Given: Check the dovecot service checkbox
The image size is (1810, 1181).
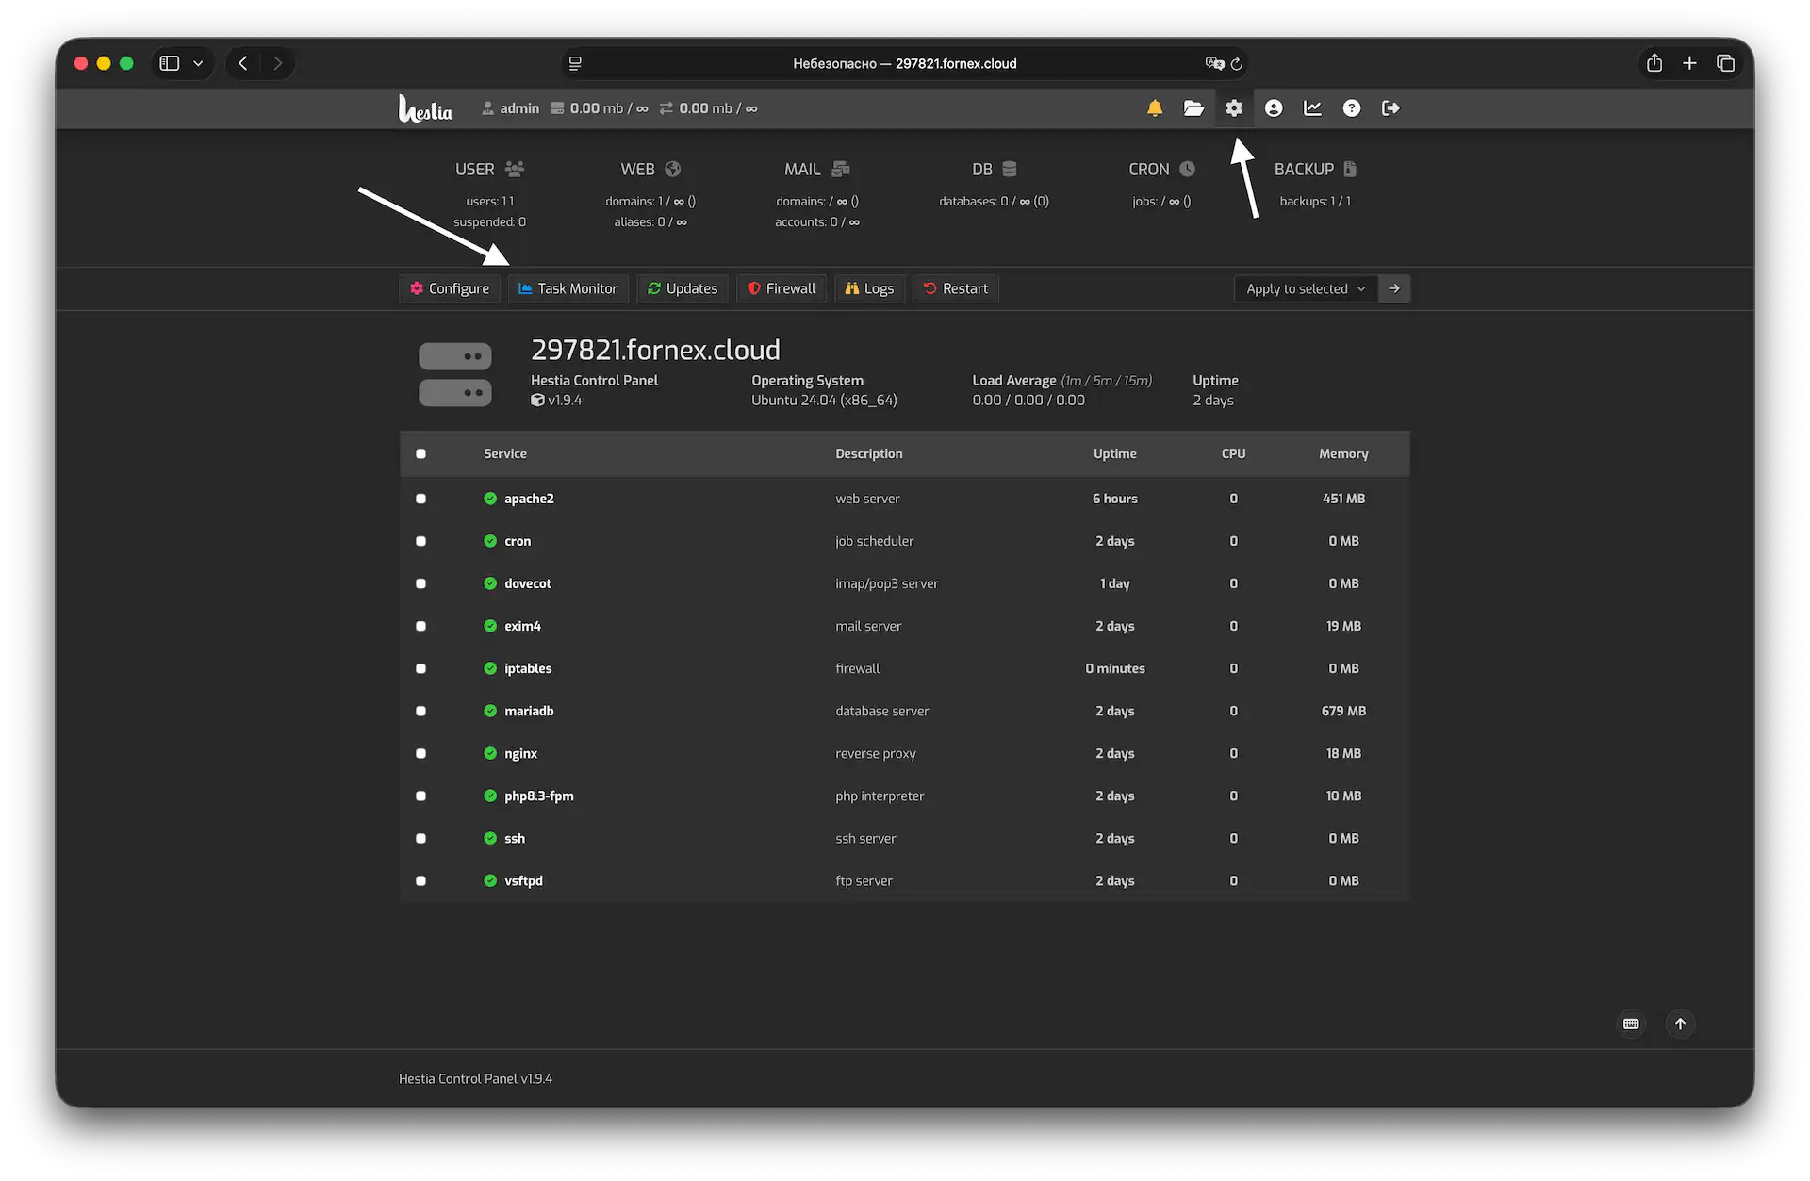Looking at the screenshot, I should 420,583.
